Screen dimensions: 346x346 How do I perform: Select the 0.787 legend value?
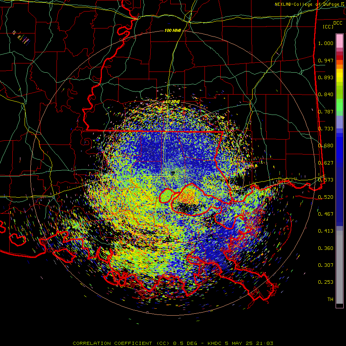326,111
